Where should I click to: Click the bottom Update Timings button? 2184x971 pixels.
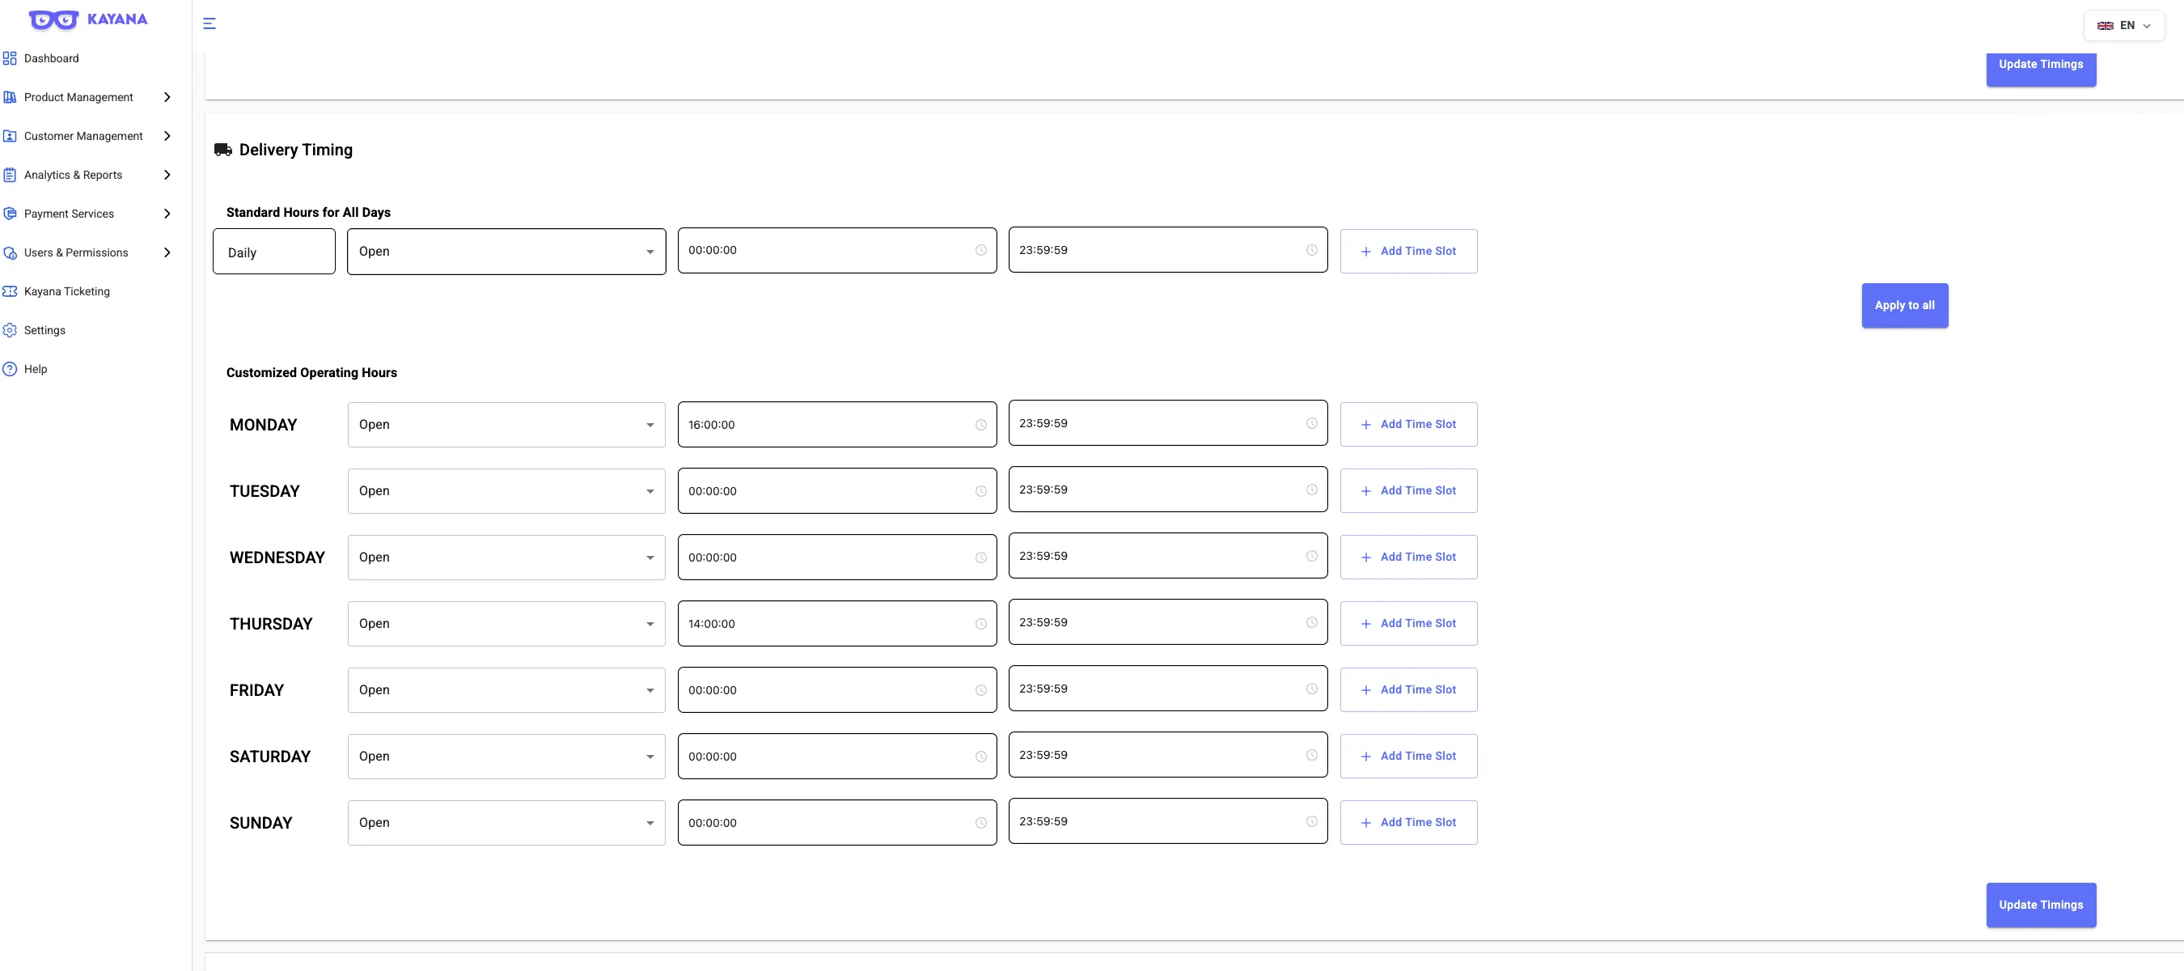[x=2041, y=905]
